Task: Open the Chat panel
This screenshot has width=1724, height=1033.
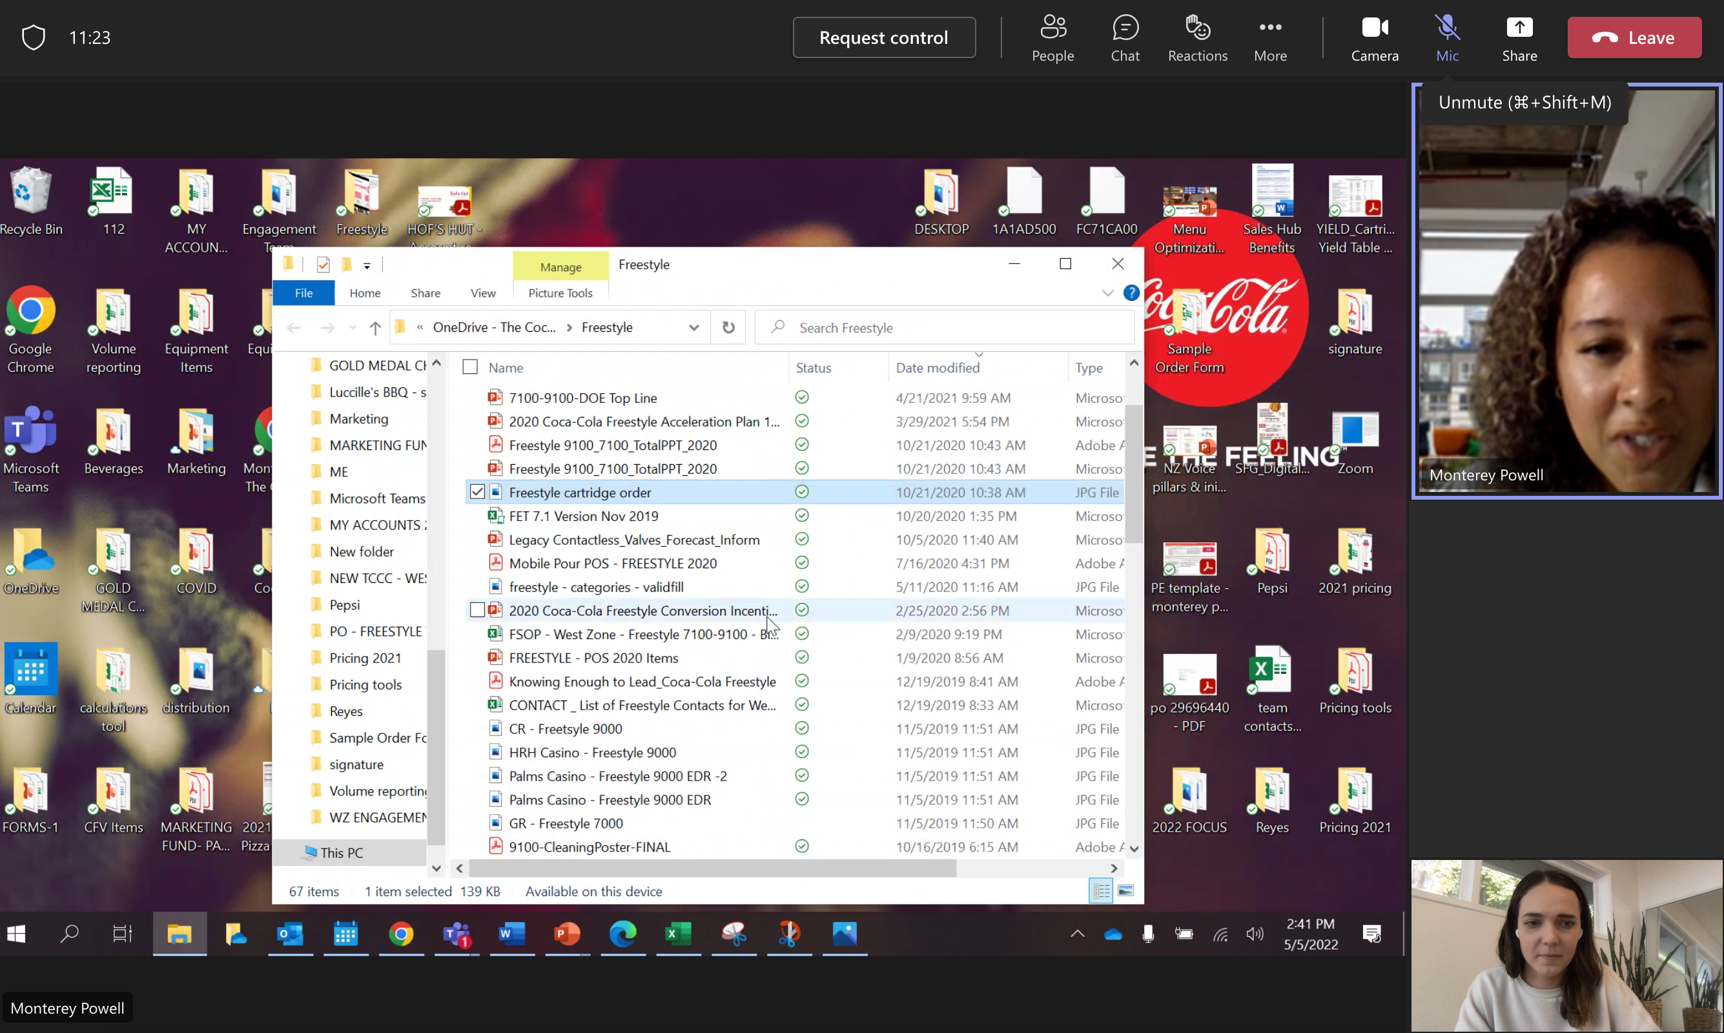Action: click(x=1125, y=37)
